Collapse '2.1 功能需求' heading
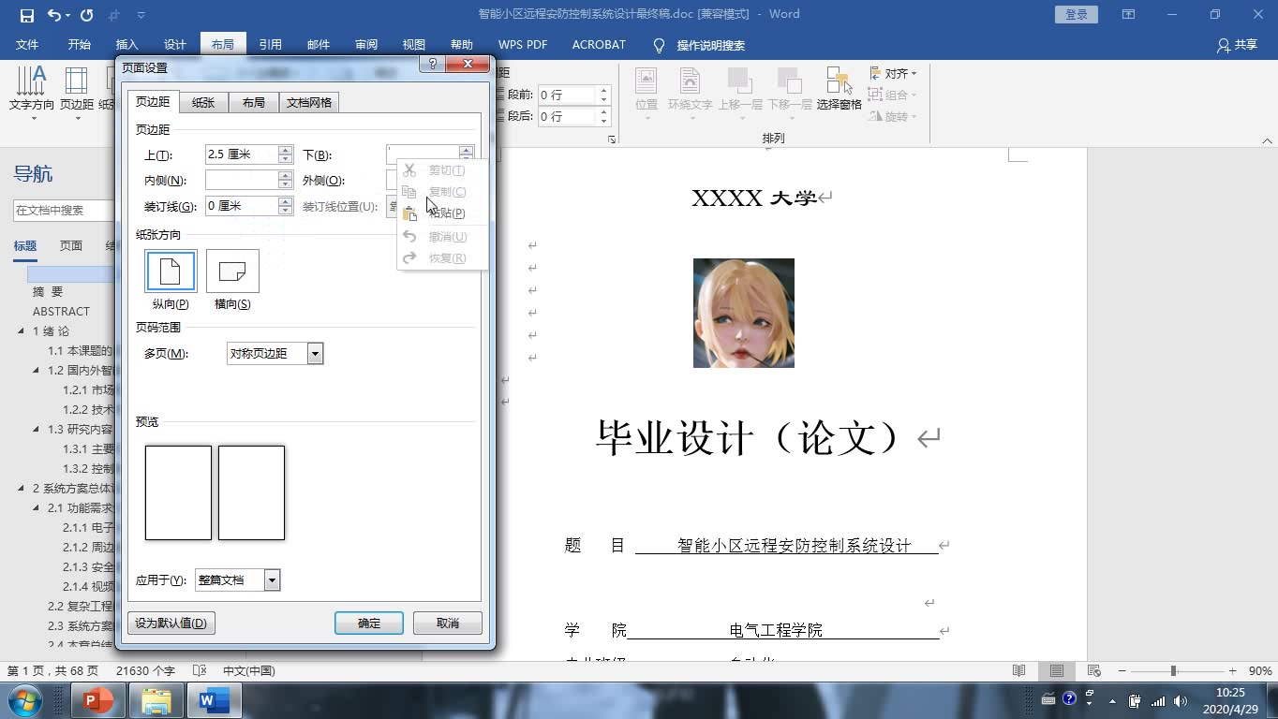Screen dimensions: 1278x719 pyautogui.click(x=37, y=507)
